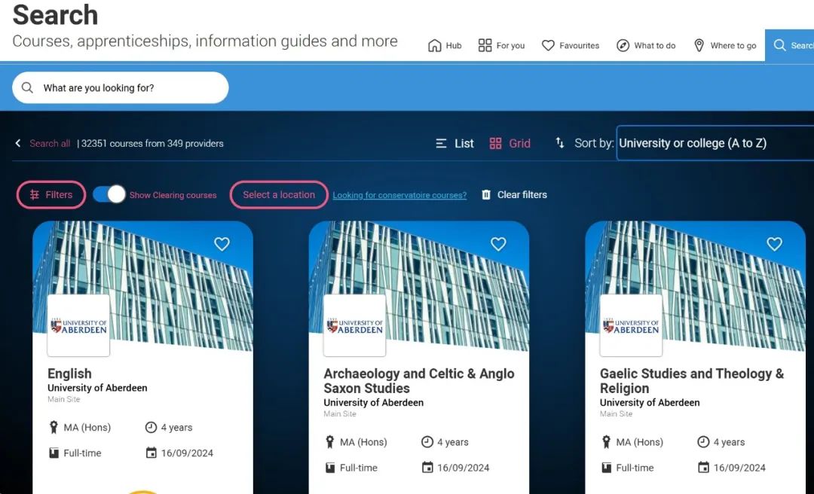Open the What to do menu
Image resolution: width=814 pixels, height=494 pixels.
pos(646,46)
